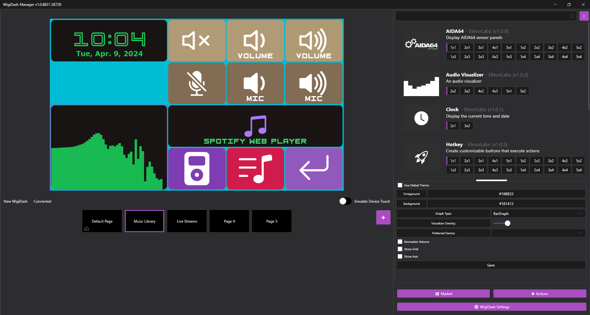Adjust the Visualizer Density slider
Image resolution: width=590 pixels, height=315 pixels.
(x=506, y=223)
